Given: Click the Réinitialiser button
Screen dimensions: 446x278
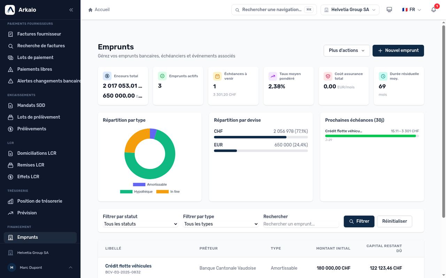Looking at the screenshot, I should click(394, 221).
